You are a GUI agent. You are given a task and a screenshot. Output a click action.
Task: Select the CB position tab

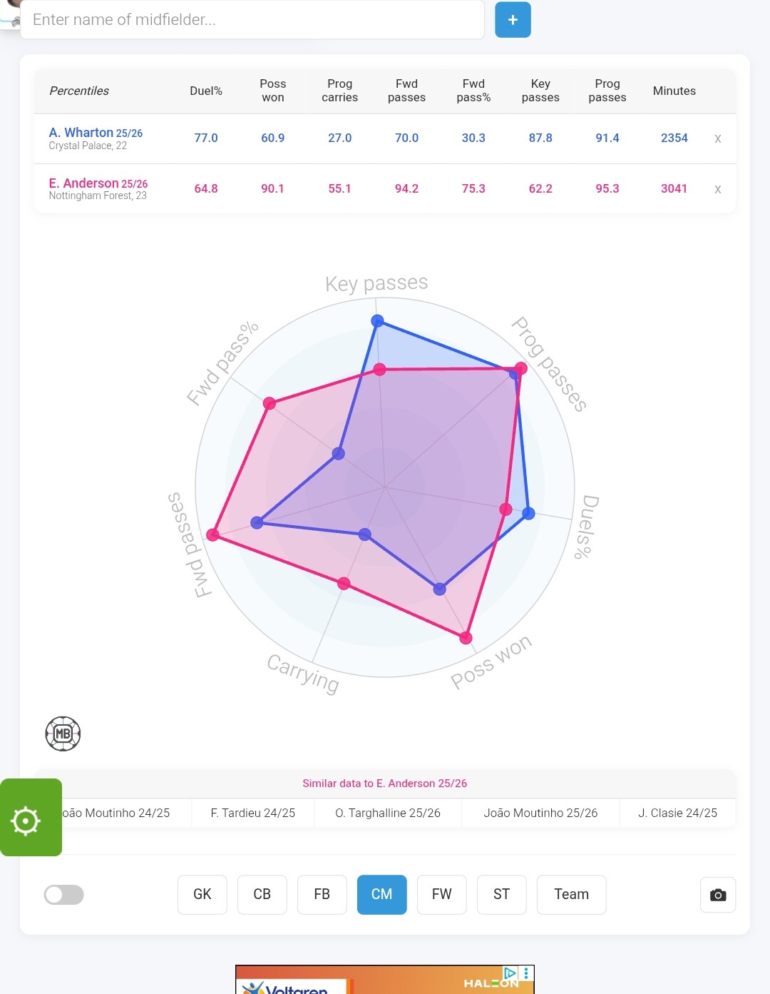[262, 895]
